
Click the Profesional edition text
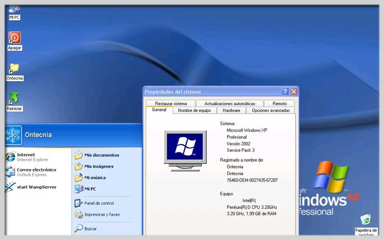[x=237, y=137]
